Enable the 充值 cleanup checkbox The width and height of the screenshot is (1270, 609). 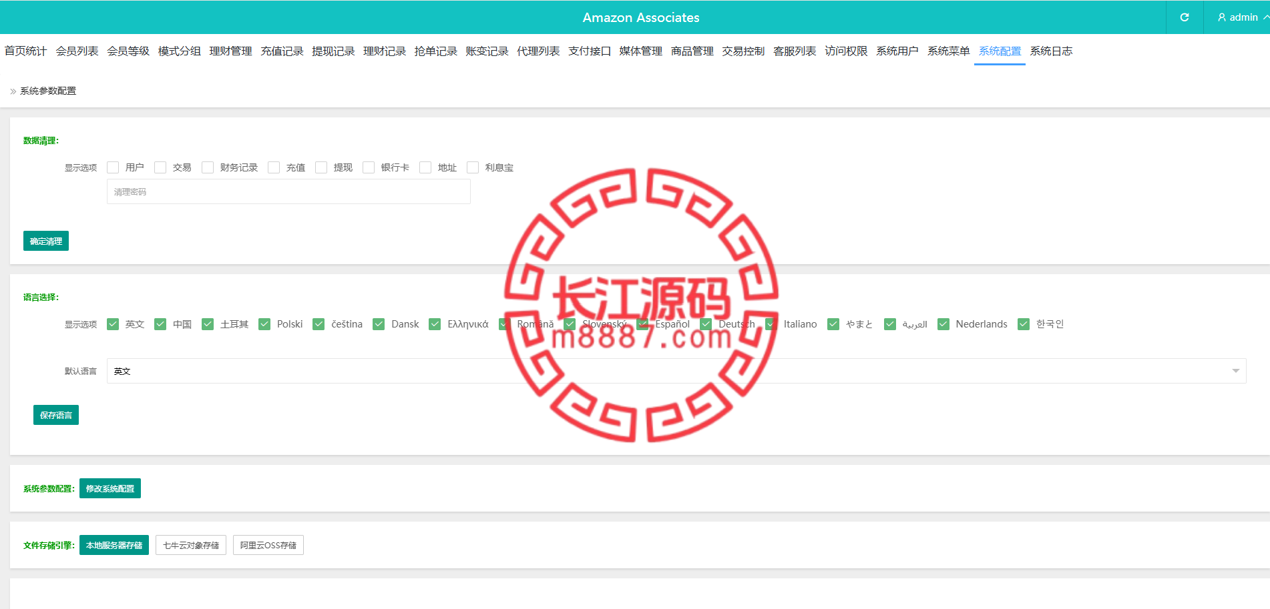click(x=274, y=167)
